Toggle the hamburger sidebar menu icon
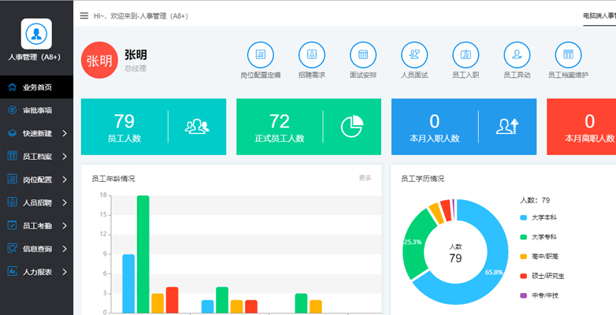 click(84, 15)
